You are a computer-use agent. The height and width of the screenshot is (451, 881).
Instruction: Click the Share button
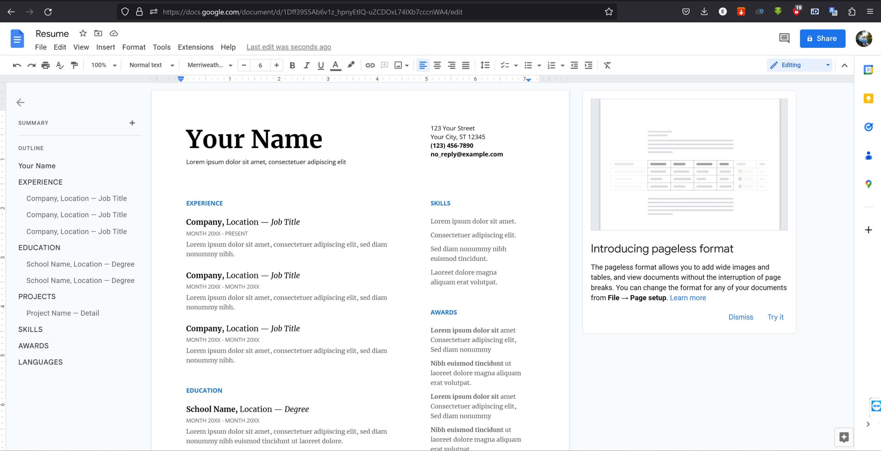pyautogui.click(x=822, y=38)
